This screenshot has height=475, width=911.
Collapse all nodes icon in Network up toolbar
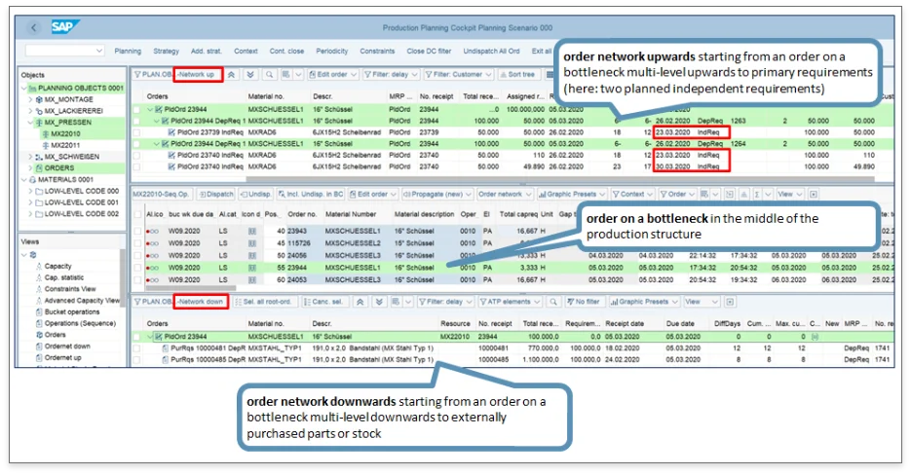pos(231,74)
